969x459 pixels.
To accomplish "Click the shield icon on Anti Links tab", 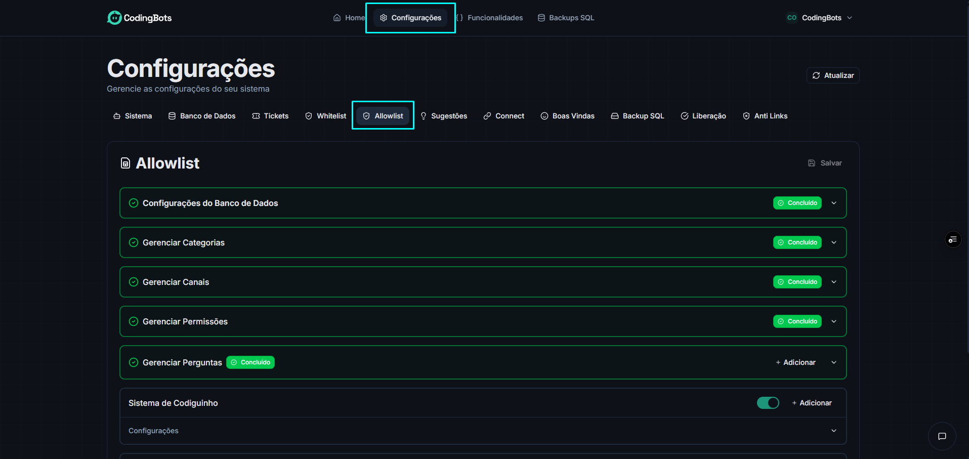I will (x=746, y=116).
